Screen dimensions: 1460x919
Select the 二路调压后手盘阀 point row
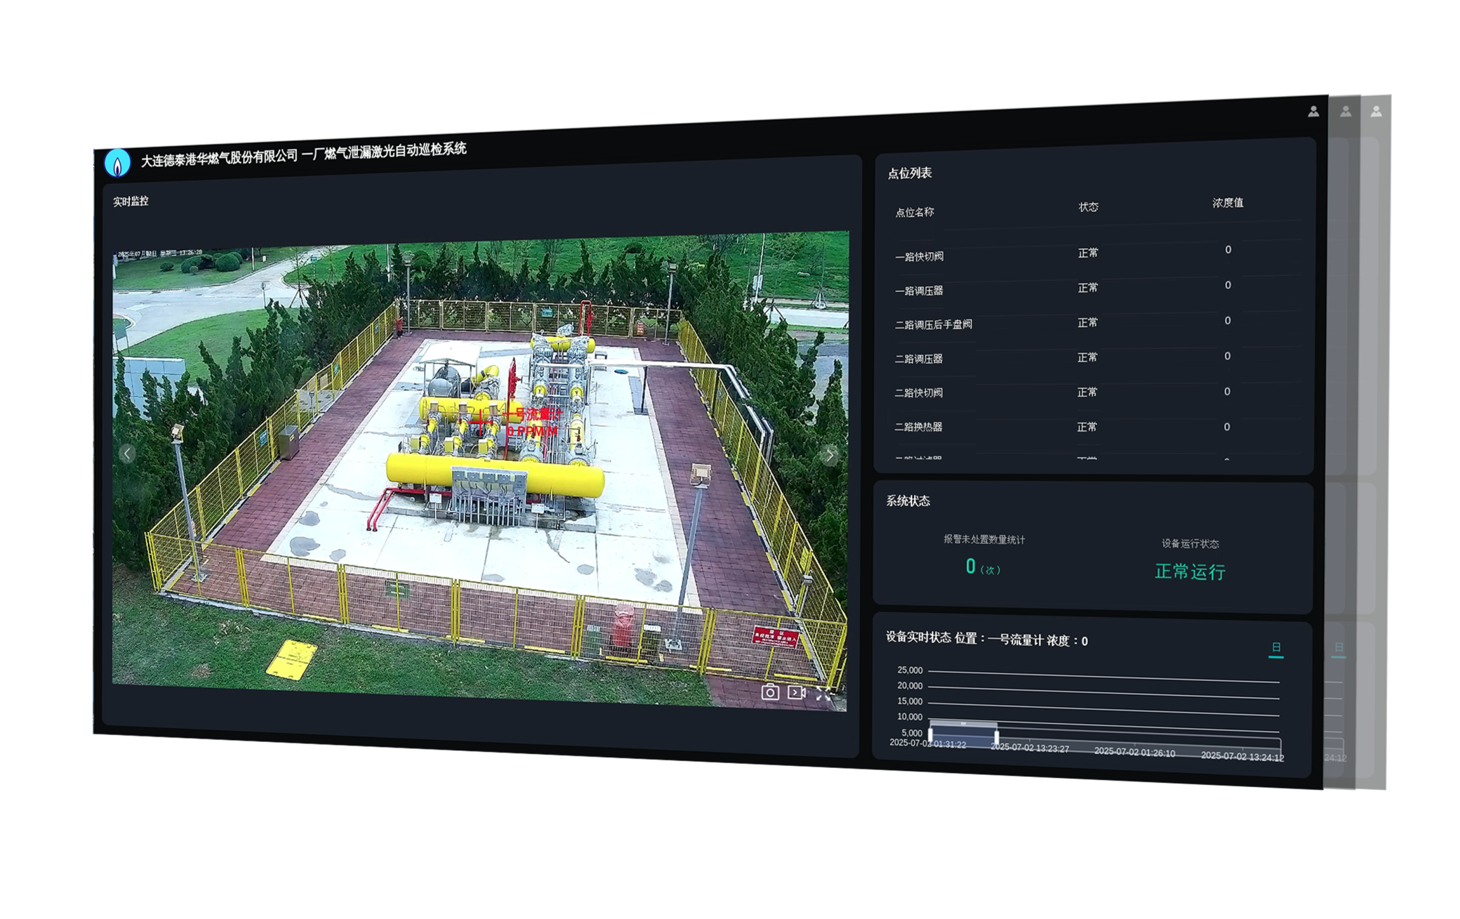(x=933, y=324)
